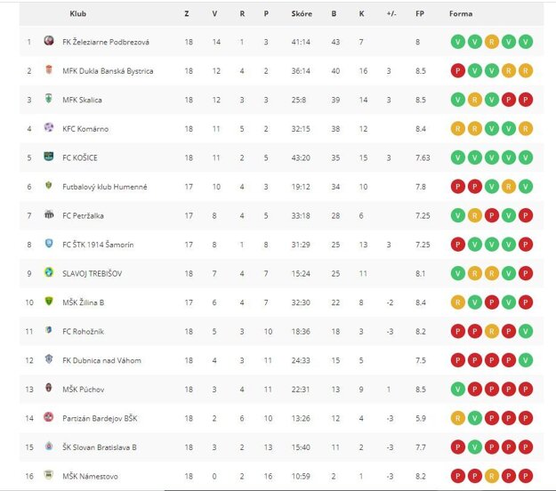
Task: Open the FC ŠTK 1914 Šamorín team link
Action: 98,245
